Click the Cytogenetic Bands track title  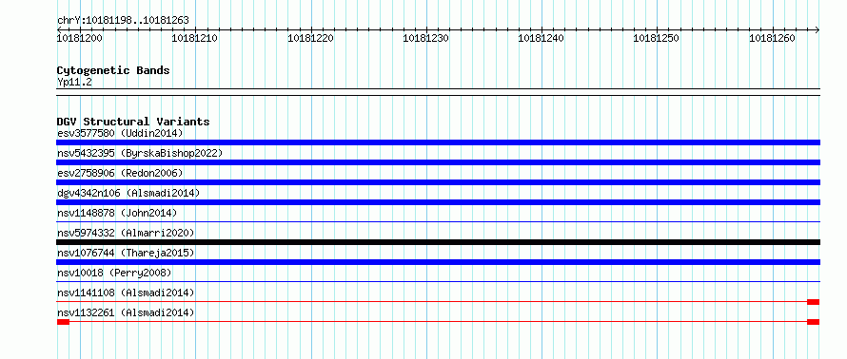click(113, 70)
